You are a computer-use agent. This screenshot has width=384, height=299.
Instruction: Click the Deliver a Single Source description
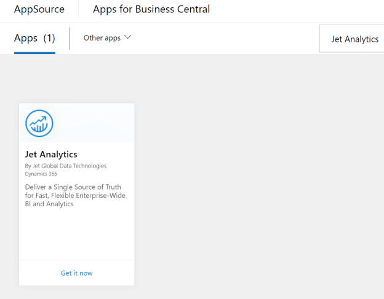click(75, 195)
